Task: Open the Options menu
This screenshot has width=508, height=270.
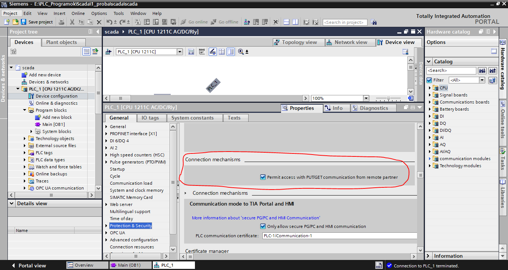Action: click(99, 13)
